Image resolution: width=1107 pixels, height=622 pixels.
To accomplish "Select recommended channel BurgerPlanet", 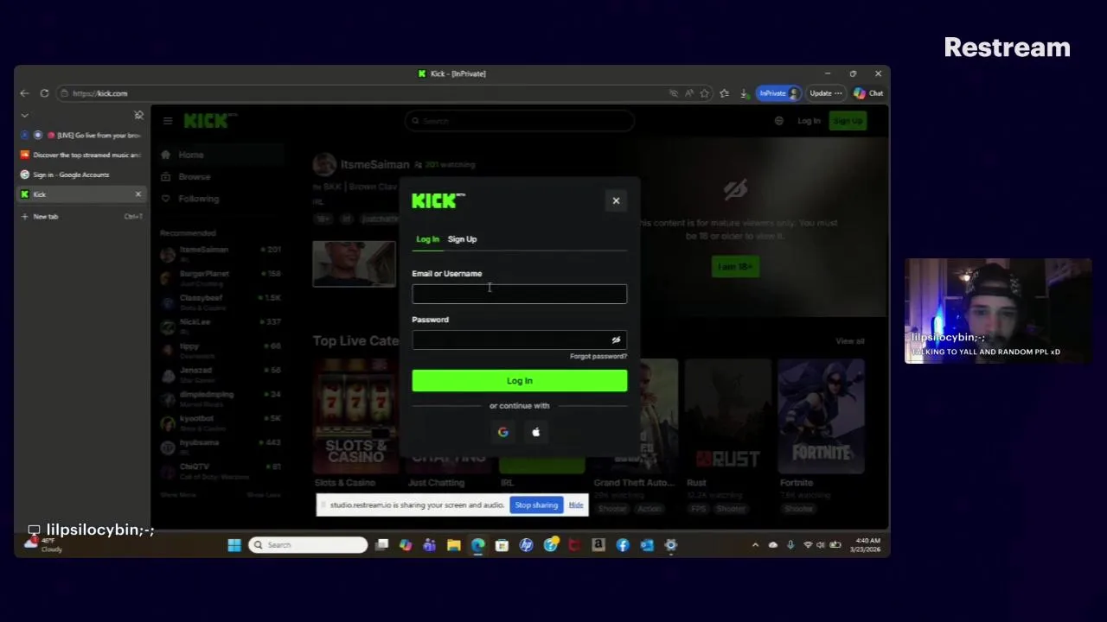I will click(x=221, y=278).
